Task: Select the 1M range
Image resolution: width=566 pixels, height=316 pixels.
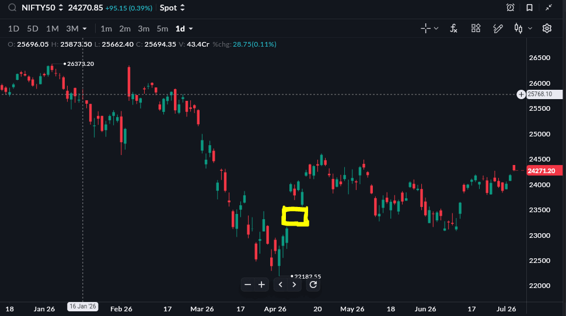Action: [x=53, y=29]
